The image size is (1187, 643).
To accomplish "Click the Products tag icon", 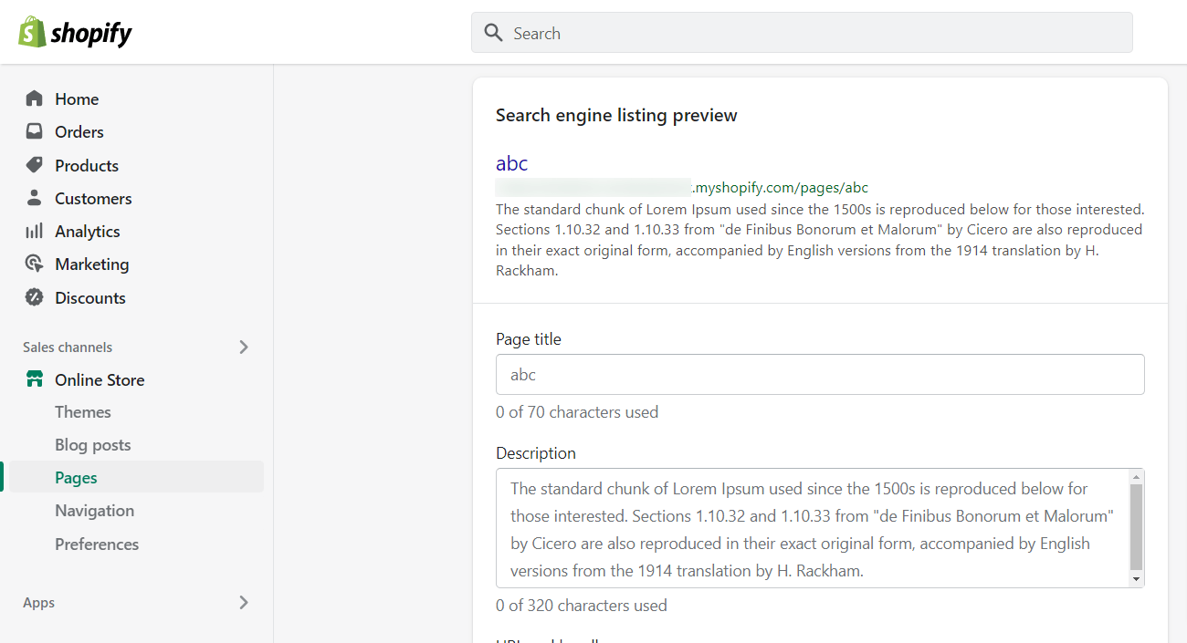I will point(34,165).
